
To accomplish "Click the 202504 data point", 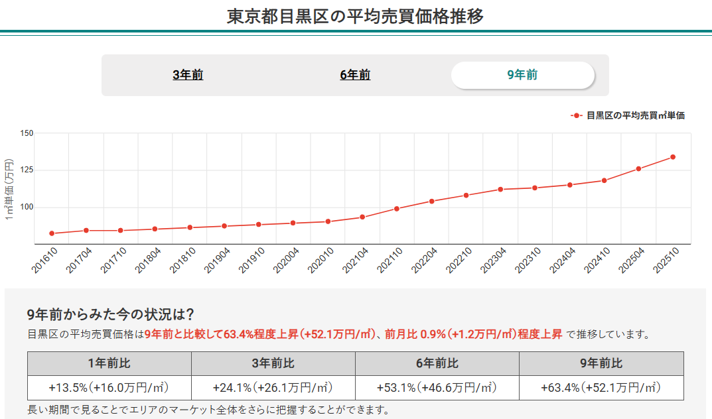I will [638, 170].
